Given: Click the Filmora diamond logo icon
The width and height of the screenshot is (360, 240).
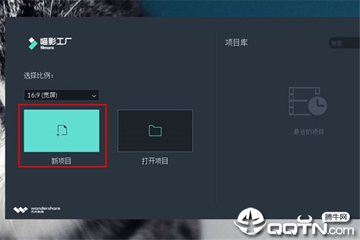Looking at the screenshot, I should [x=32, y=43].
